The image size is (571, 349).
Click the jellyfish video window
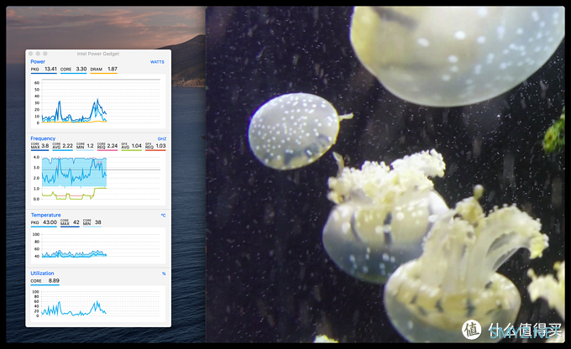pyautogui.click(x=385, y=174)
